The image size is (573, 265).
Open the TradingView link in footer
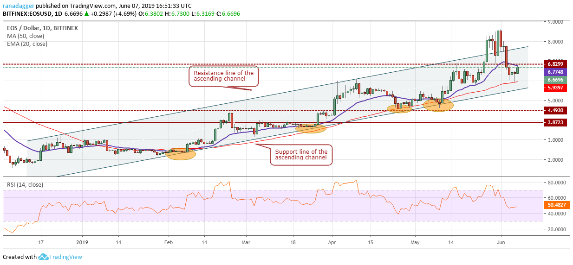click(66, 257)
